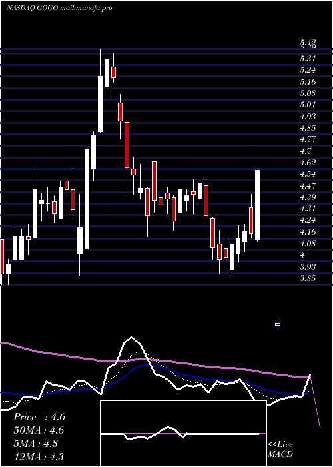Click the 5.08 price axis label

click(308, 93)
